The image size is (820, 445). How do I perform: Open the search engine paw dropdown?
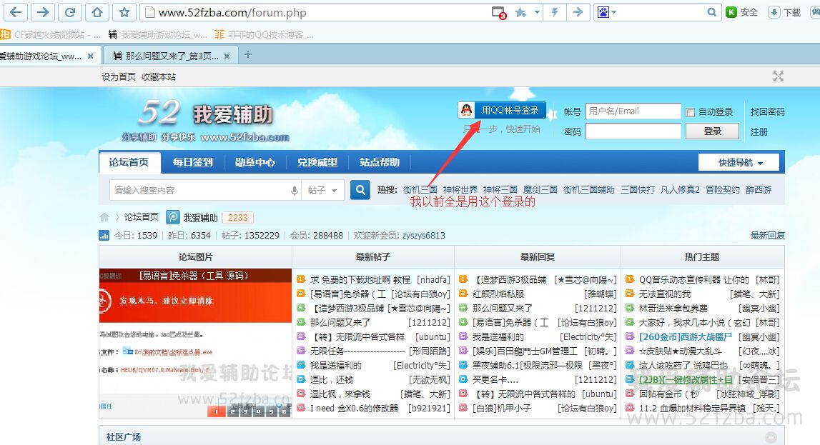coord(606,12)
